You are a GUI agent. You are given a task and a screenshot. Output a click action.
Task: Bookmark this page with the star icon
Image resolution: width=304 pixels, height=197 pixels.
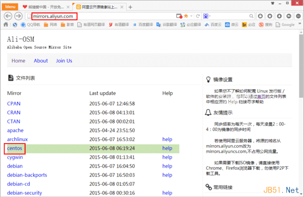[186, 16]
